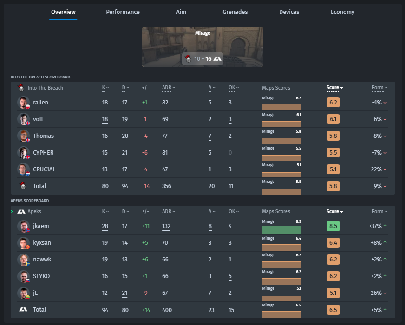This screenshot has width=405, height=325.
Task: Click Into The Breach Total 356 ADR
Action: coord(167,186)
